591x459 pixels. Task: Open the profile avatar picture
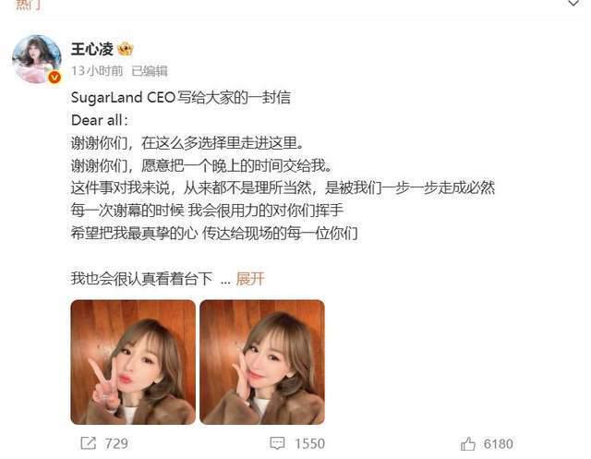point(37,59)
